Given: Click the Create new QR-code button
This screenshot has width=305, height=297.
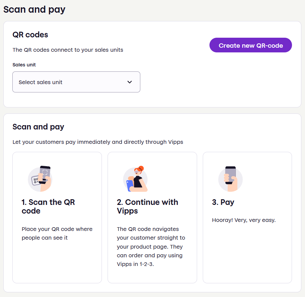Looking at the screenshot, I should pyautogui.click(x=250, y=45).
